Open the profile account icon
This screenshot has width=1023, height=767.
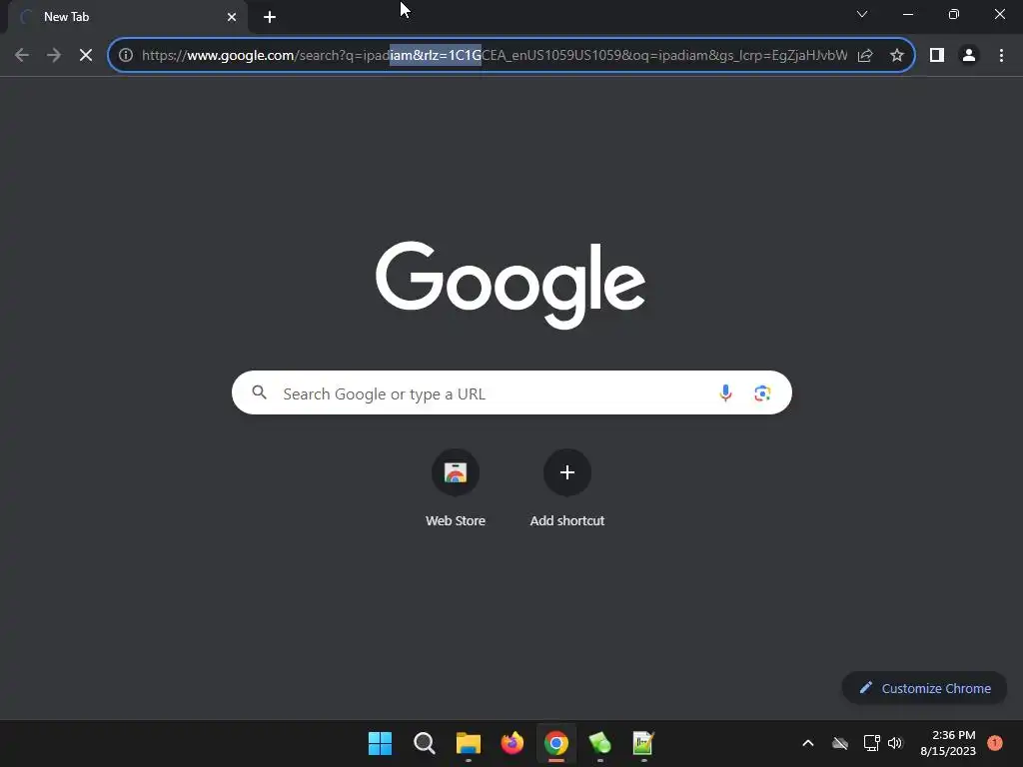click(969, 56)
